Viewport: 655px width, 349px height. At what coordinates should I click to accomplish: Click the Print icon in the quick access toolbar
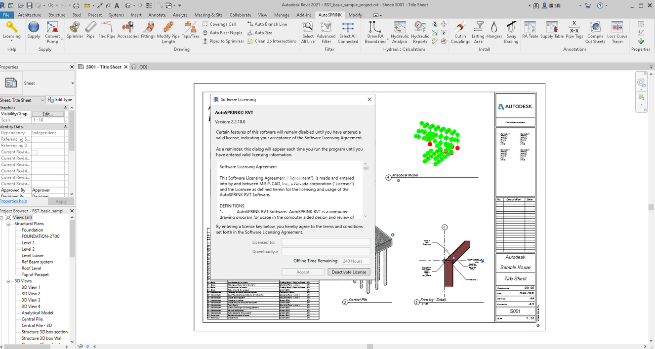click(x=76, y=5)
